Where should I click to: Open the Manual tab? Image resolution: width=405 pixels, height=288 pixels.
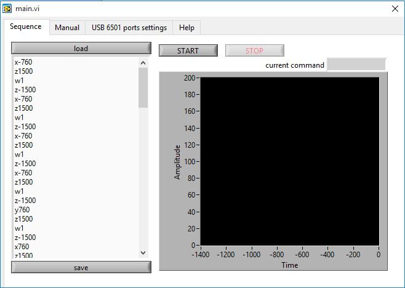[67, 28]
